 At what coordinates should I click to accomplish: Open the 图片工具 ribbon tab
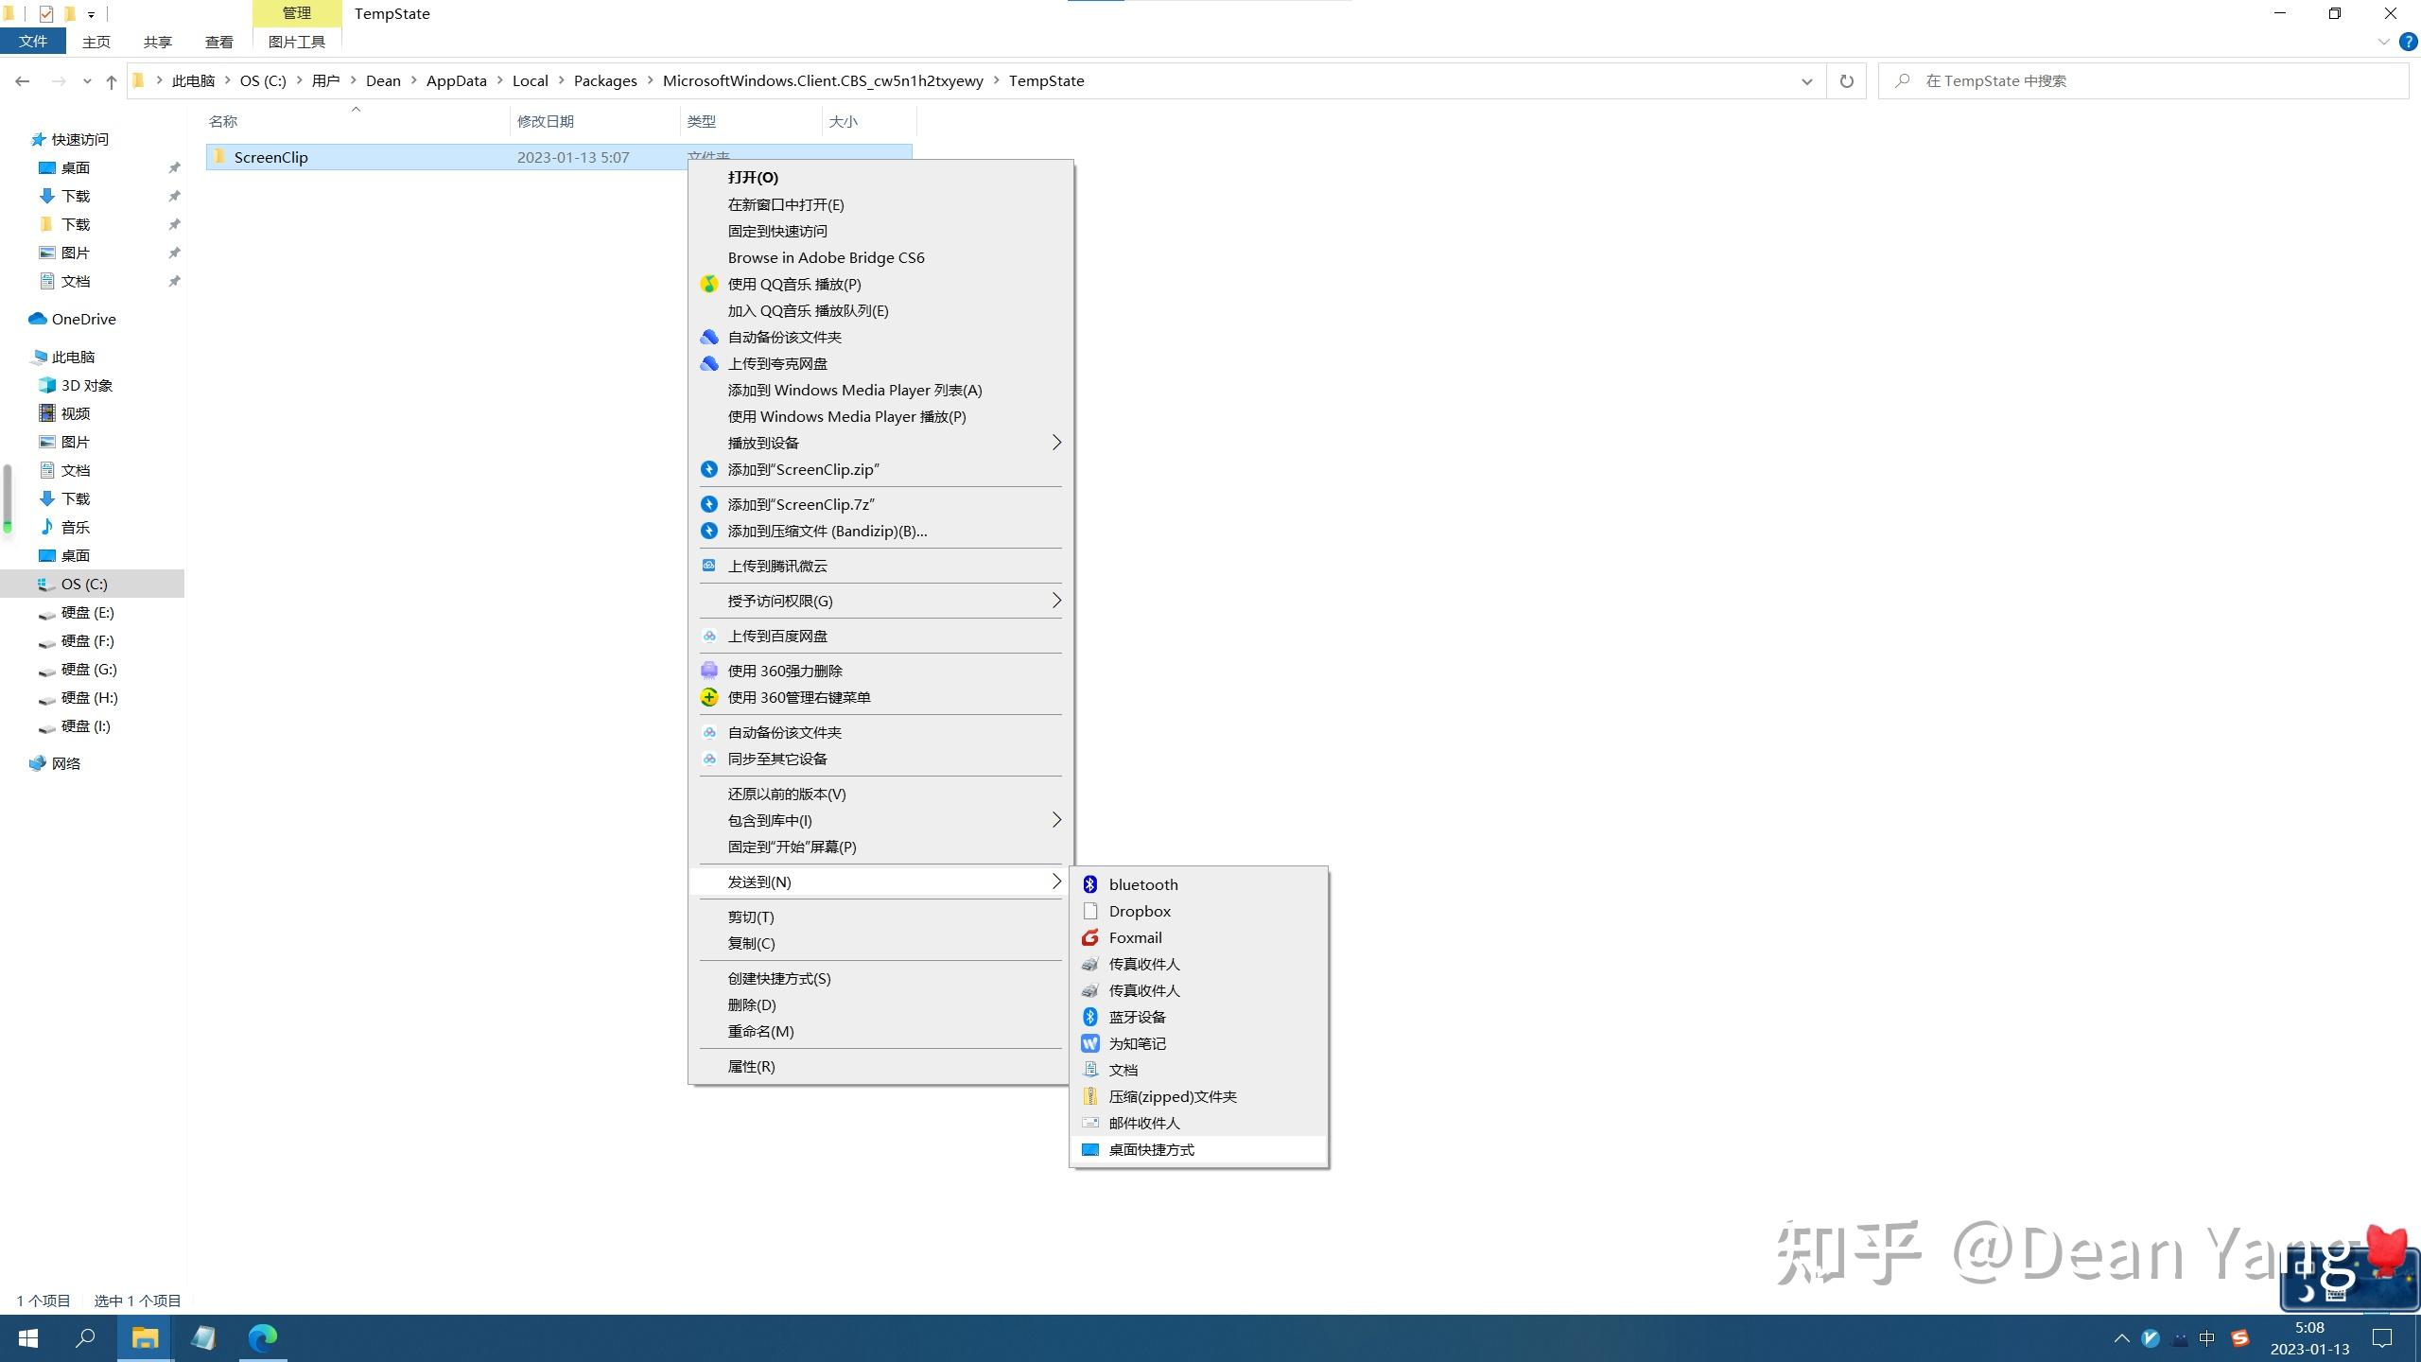297,42
